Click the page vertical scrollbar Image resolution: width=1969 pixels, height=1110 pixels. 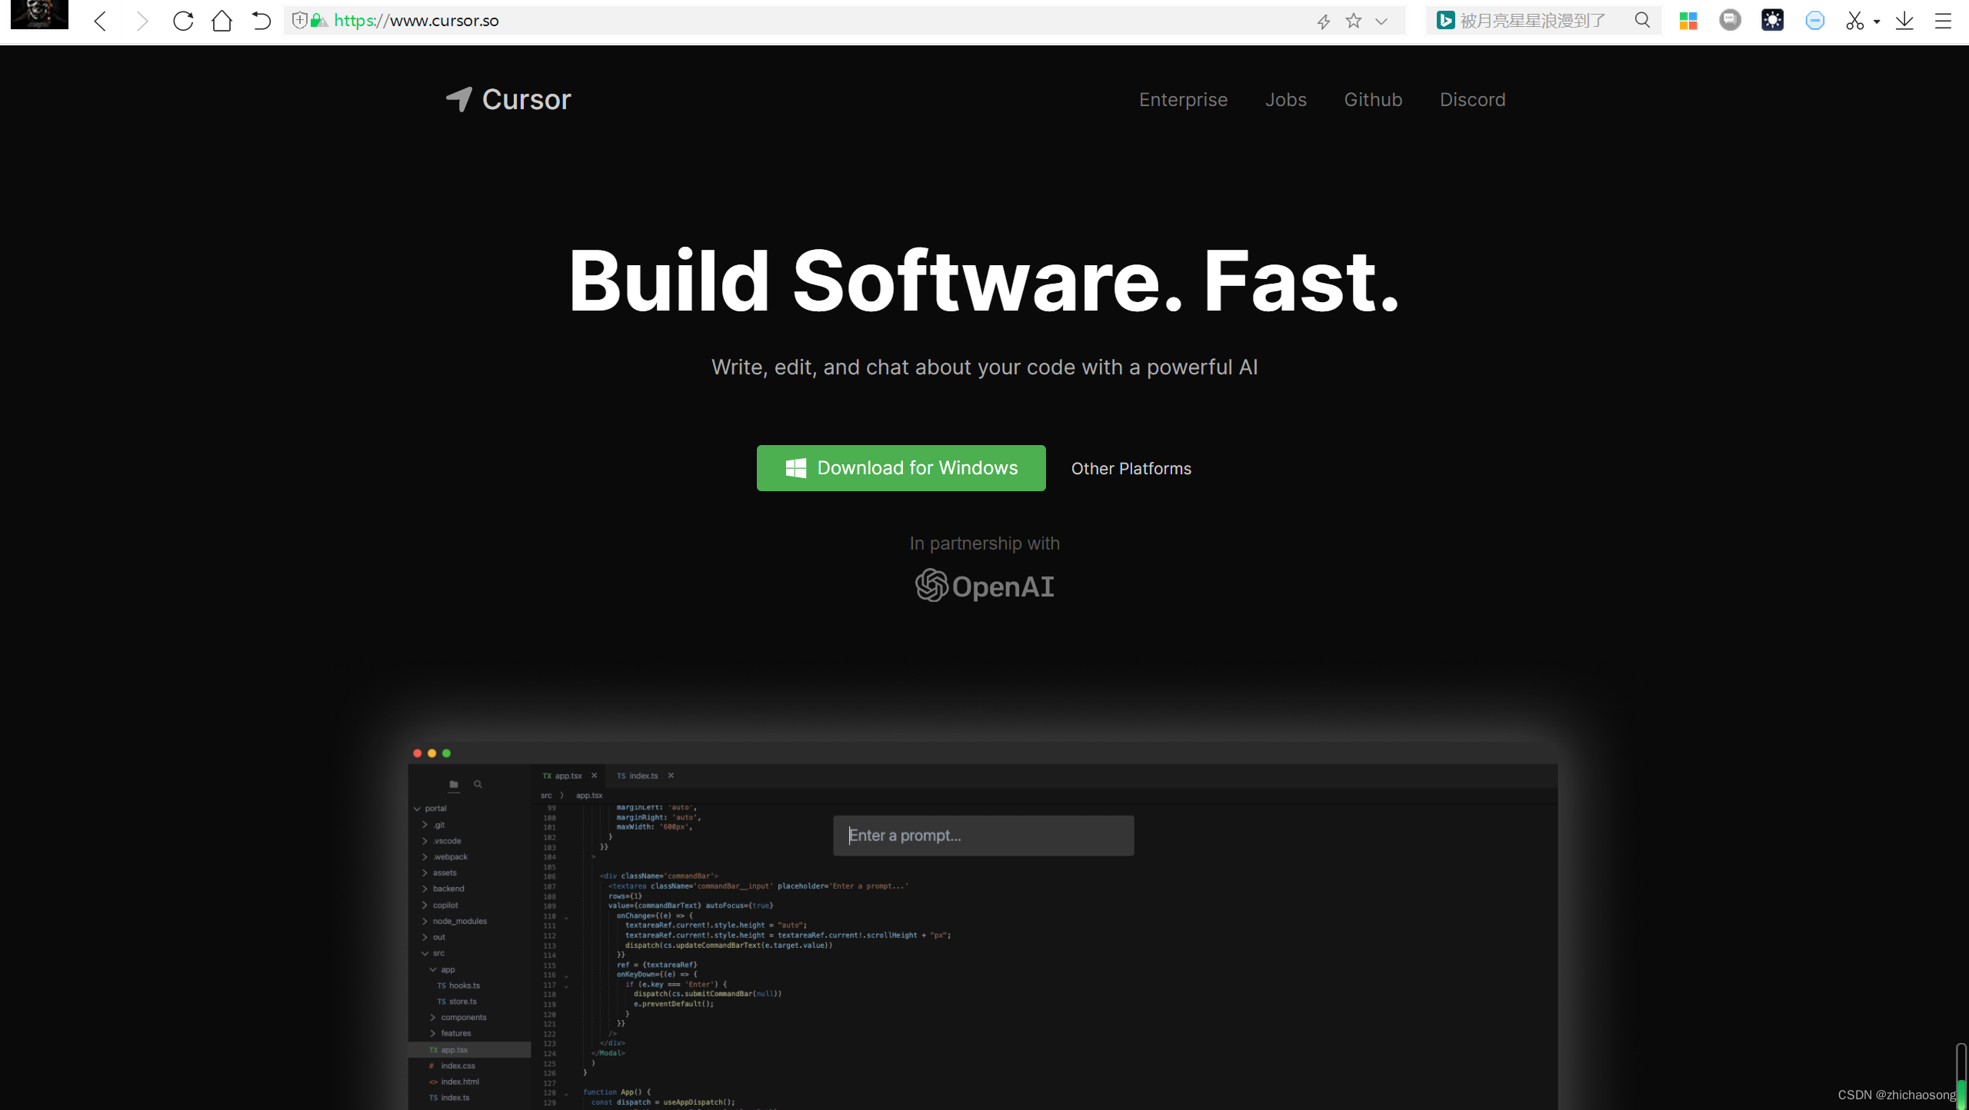(x=1961, y=1076)
